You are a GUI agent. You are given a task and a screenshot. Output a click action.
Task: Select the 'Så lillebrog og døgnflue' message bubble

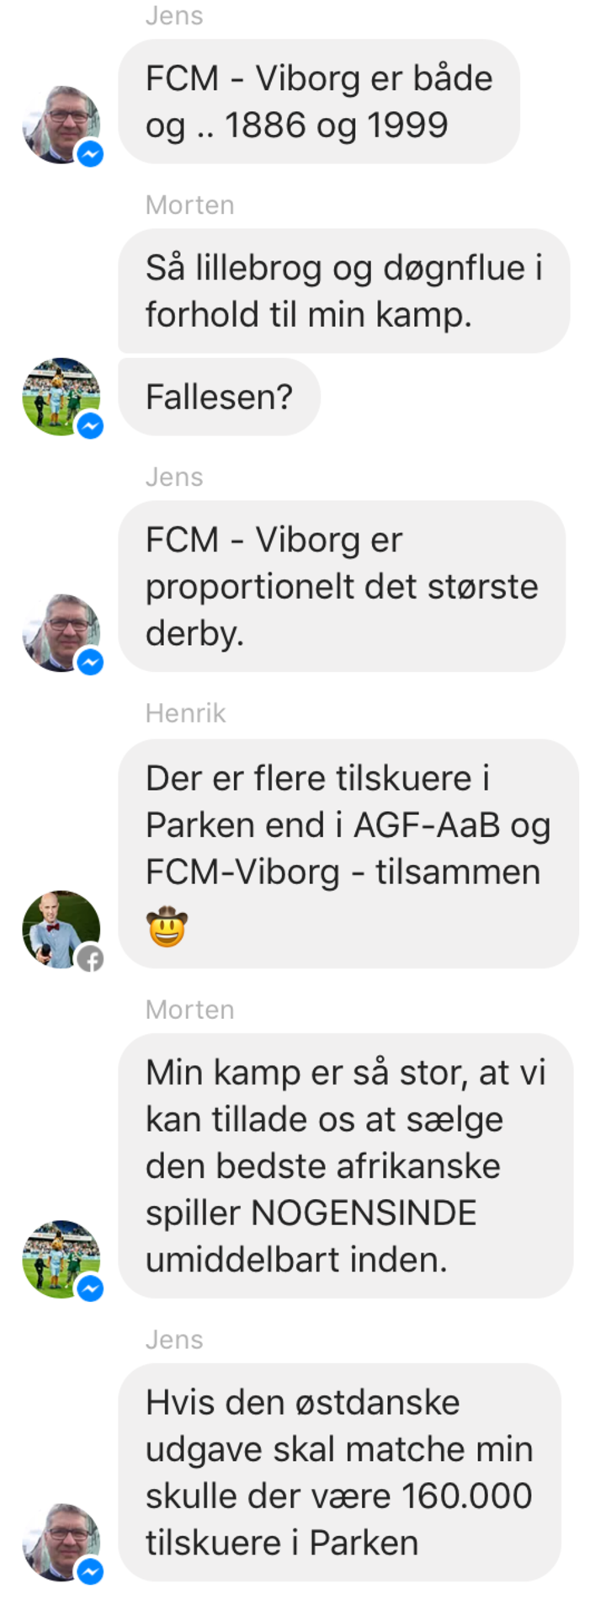[343, 291]
